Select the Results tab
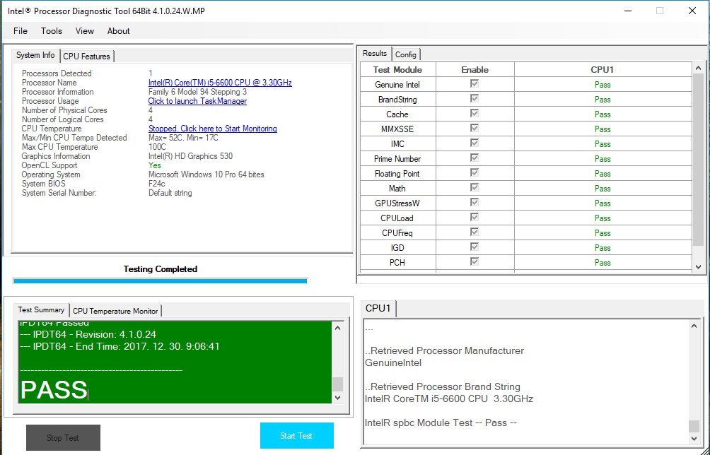Image resolution: width=710 pixels, height=455 pixels. tap(375, 54)
